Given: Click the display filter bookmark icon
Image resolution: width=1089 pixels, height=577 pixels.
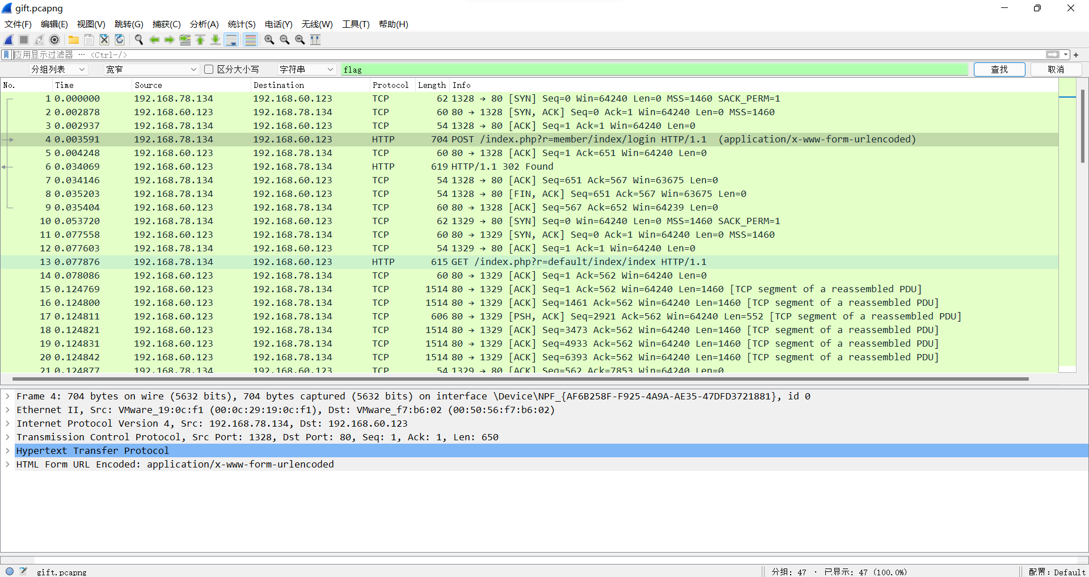Looking at the screenshot, I should click(x=6, y=55).
